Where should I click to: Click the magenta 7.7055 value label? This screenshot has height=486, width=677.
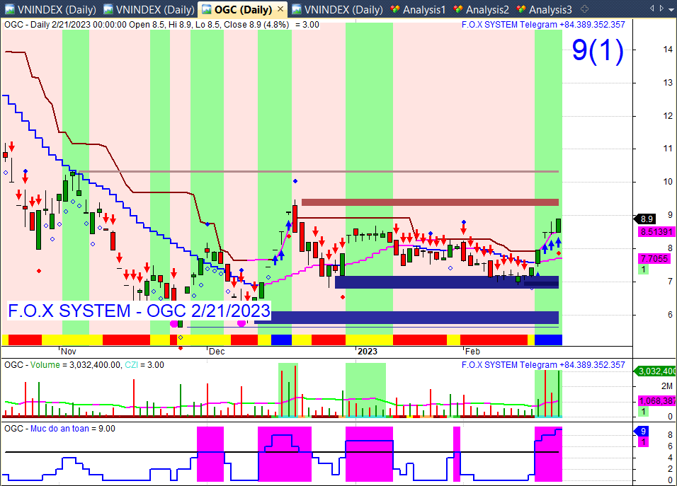654,258
